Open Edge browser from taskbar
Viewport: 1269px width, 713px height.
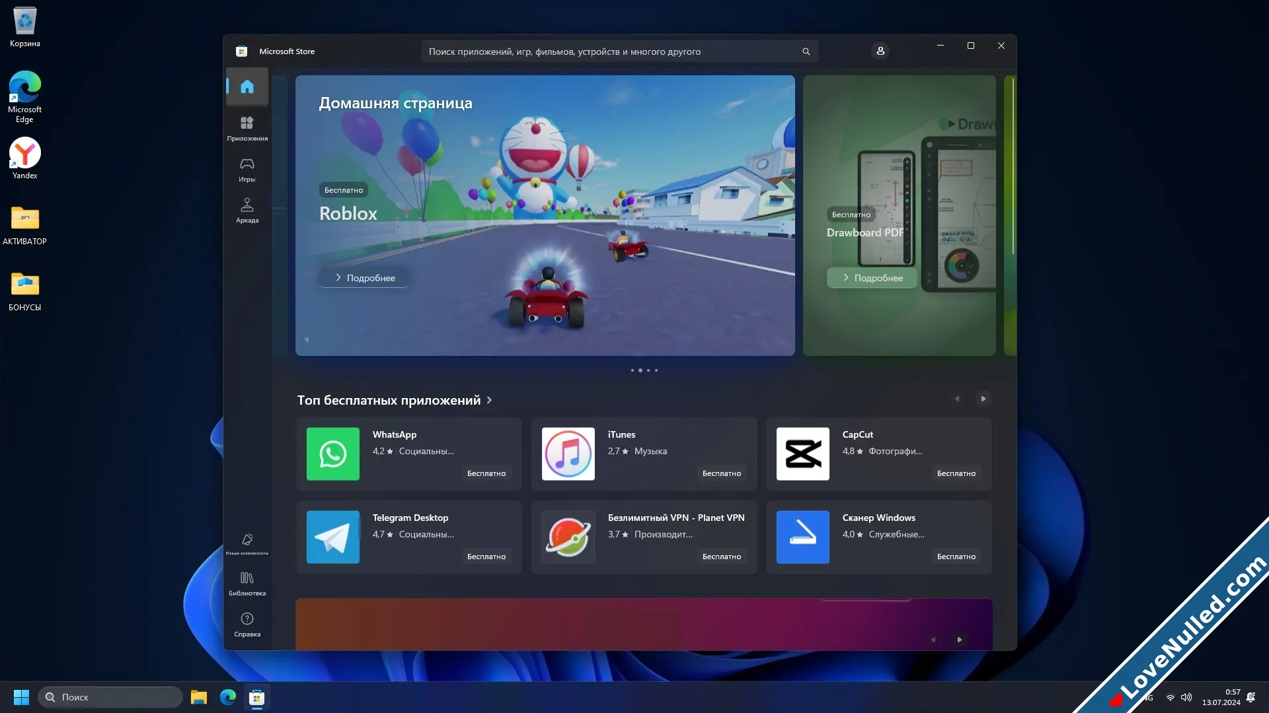tap(227, 697)
